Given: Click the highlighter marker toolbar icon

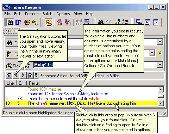Looking at the screenshot, I should [117, 22].
